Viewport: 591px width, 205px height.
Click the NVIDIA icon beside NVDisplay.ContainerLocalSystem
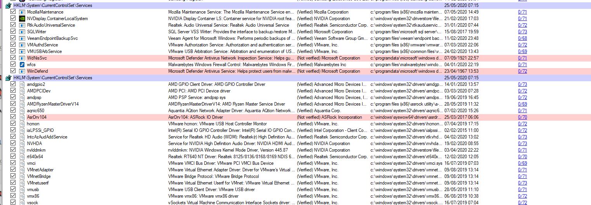pyautogui.click(x=22, y=19)
